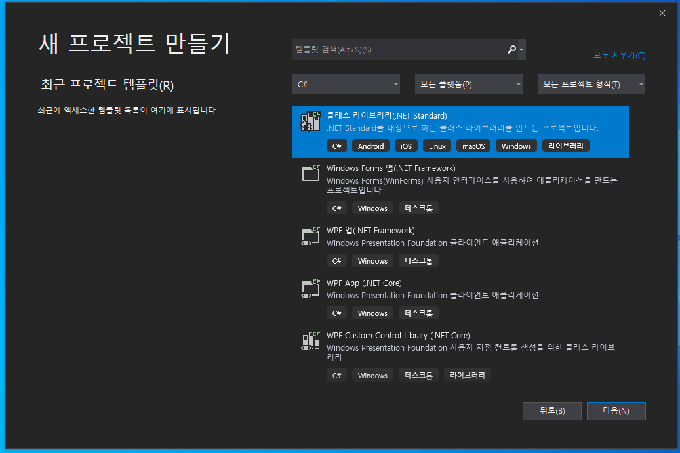Select WPF 앱(.NET Framework) template title
The height and width of the screenshot is (453, 680).
370,231
